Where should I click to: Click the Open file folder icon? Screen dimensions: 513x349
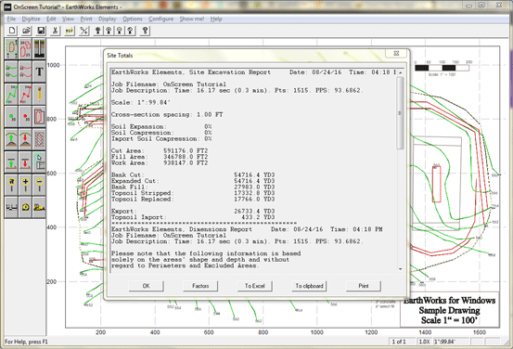[26, 31]
